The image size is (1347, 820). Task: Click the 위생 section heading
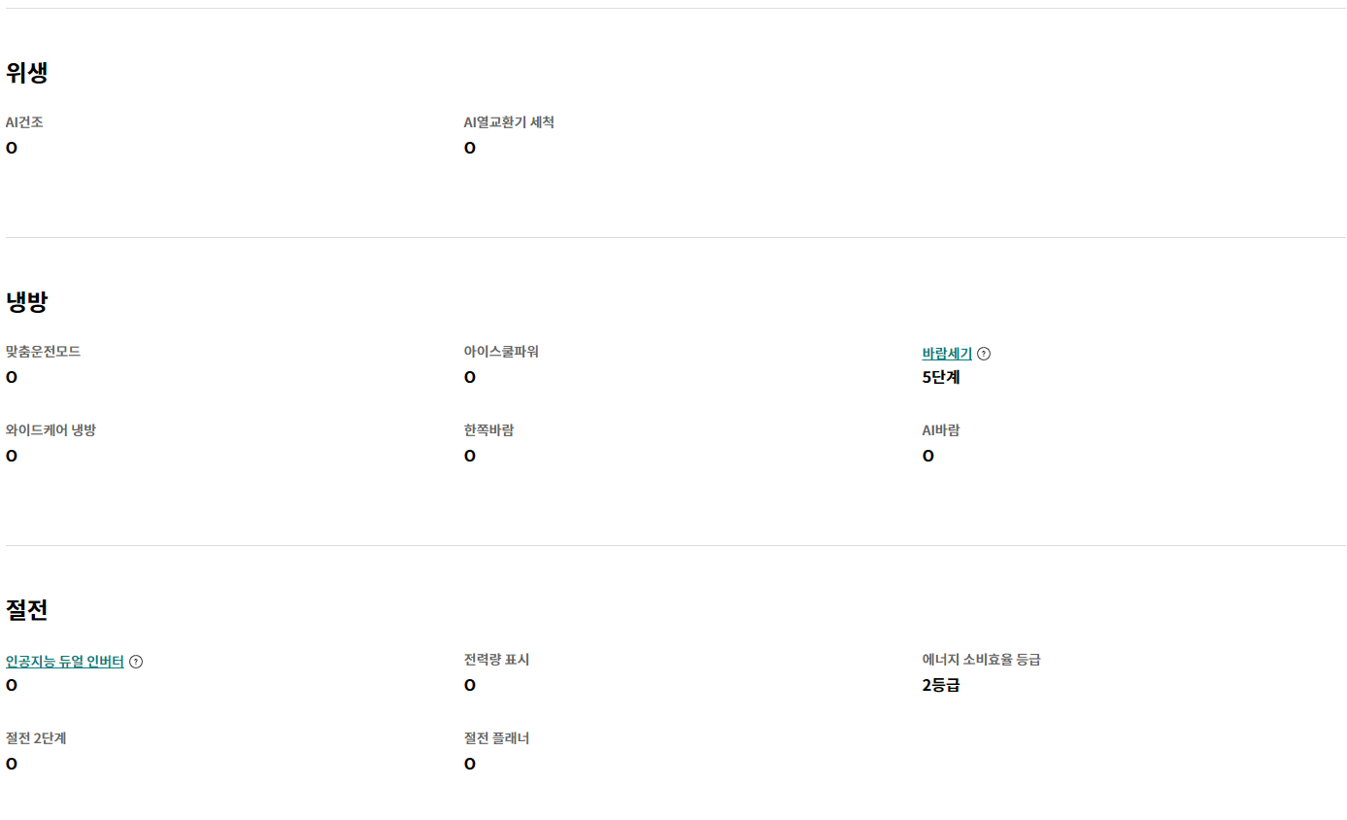[27, 72]
